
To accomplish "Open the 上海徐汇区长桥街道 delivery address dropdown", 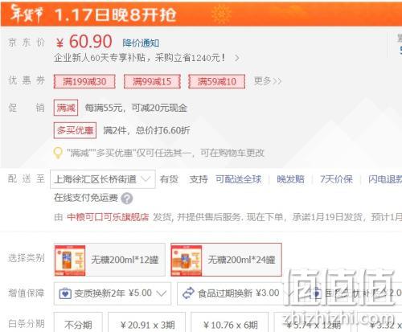I will tap(103, 179).
